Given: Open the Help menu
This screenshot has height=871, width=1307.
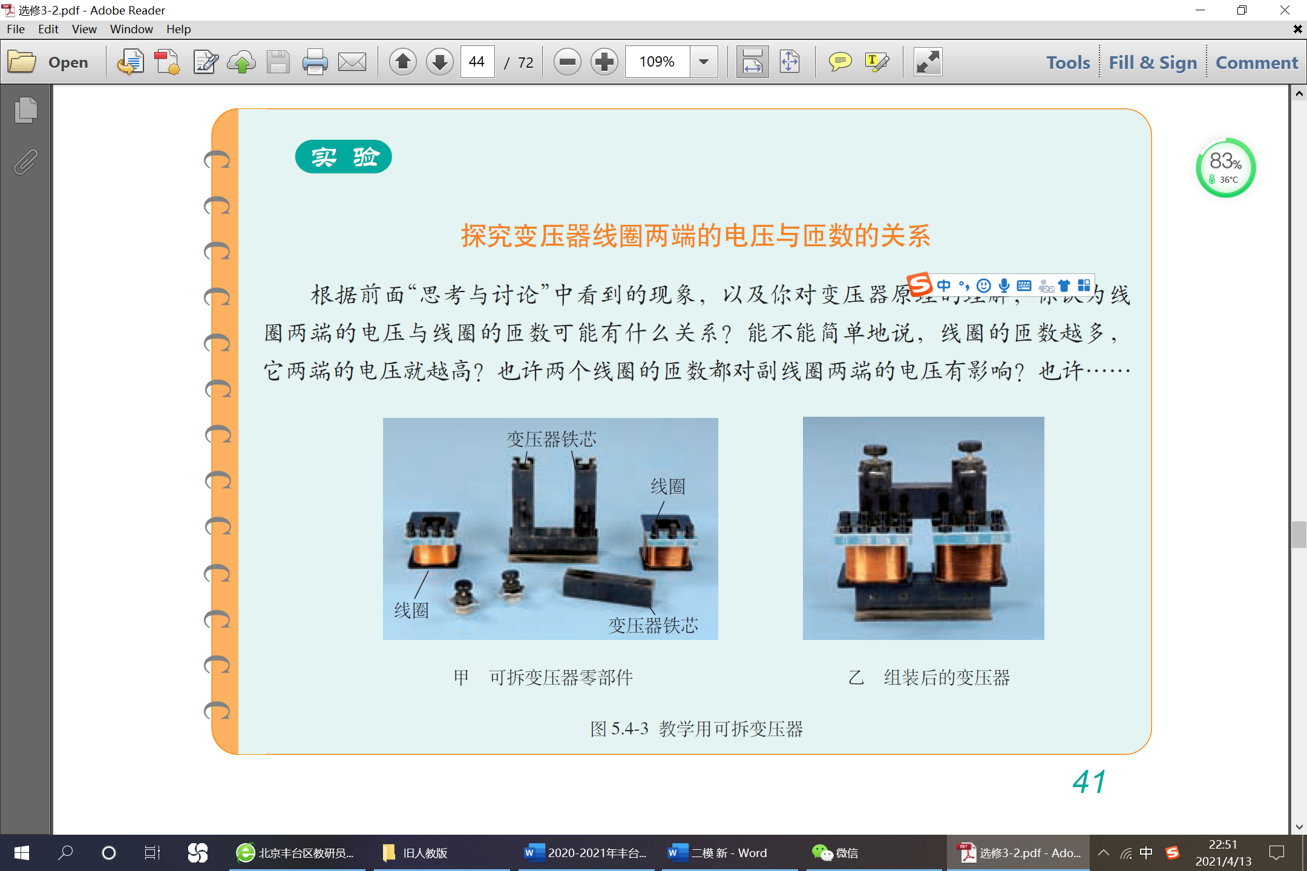Looking at the screenshot, I should coord(179,29).
